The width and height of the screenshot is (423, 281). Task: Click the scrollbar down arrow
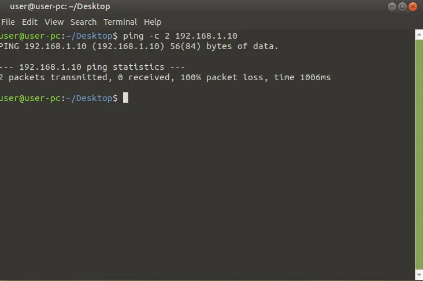419,275
